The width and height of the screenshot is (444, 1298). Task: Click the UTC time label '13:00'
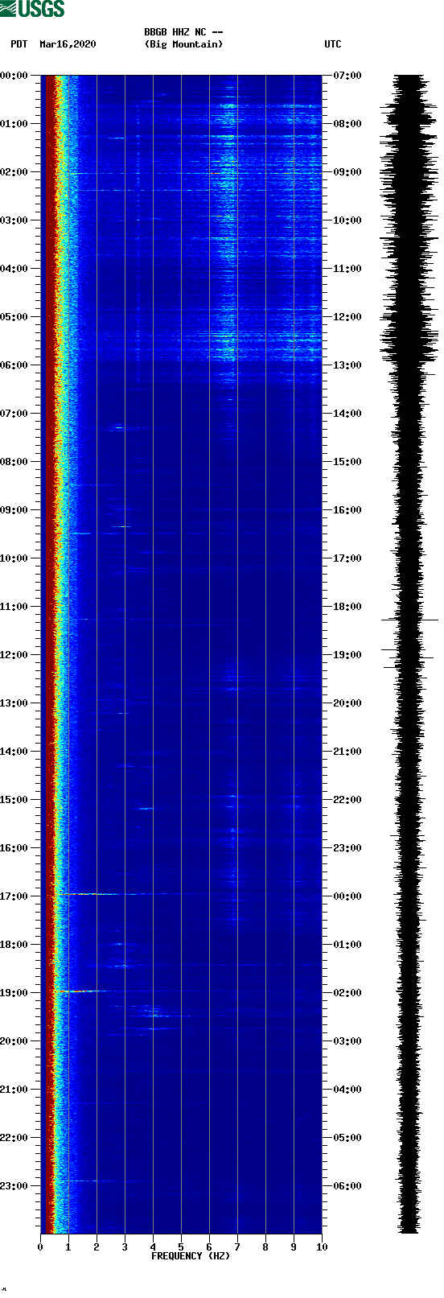347,365
